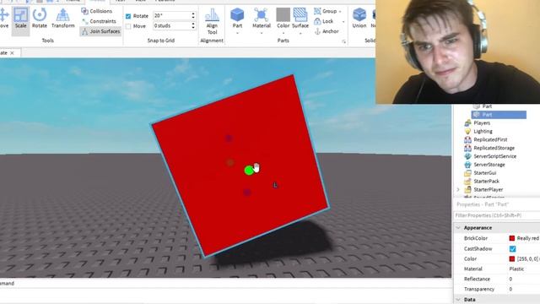
Task: Toggle Anchor for the part
Action: 327,31
